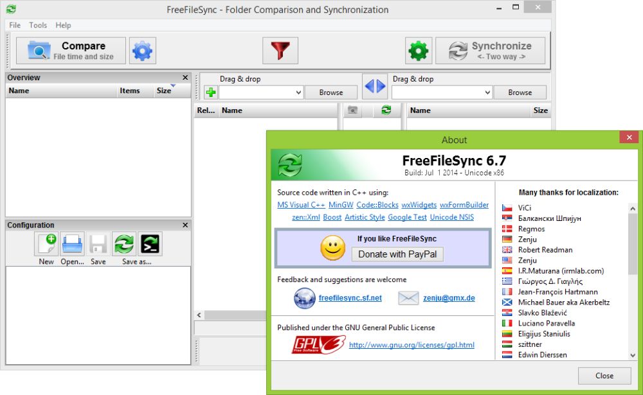Click the batch job terminal icon

(x=150, y=244)
